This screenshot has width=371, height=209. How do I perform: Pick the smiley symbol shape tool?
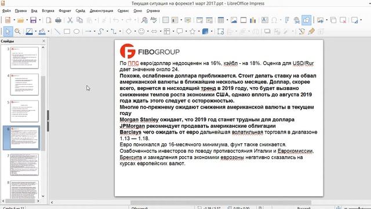(x=141, y=31)
